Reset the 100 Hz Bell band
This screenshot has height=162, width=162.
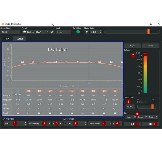tap(93, 113)
